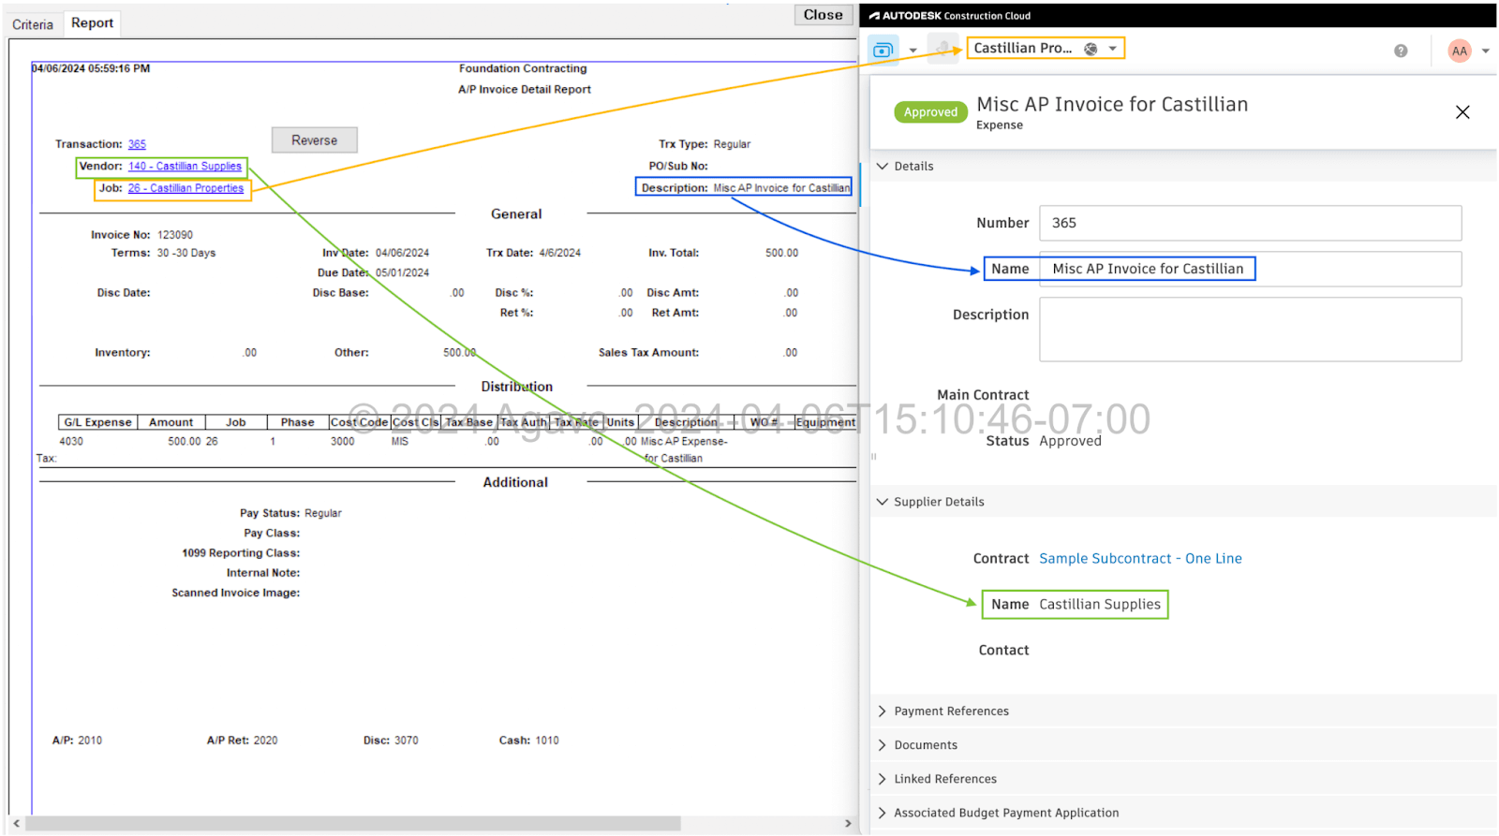Click the report timestamp 04/06/2024 05:59:16 PM

tap(91, 68)
